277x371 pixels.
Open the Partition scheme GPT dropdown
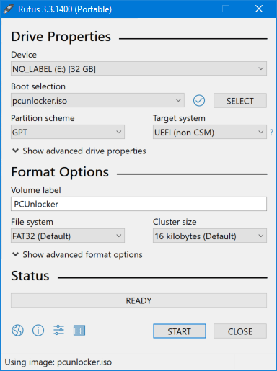[x=68, y=132]
